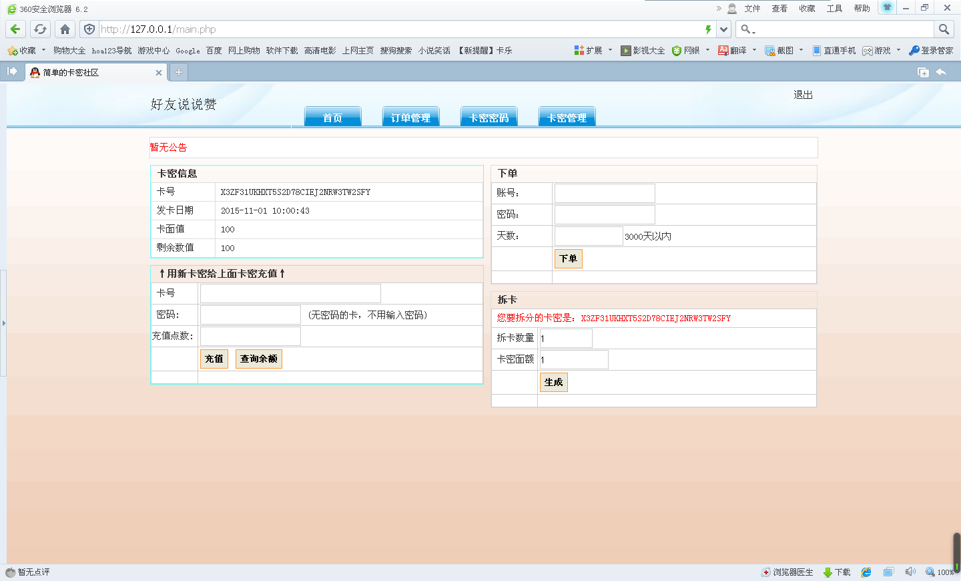The width and height of the screenshot is (961, 581).
Task: Switch to 卡密密码 navigation tab
Action: pyautogui.click(x=489, y=117)
